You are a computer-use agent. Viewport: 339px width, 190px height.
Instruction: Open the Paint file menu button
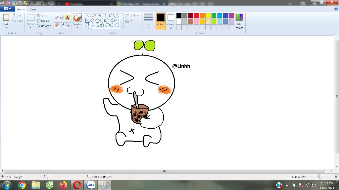[x=7, y=9]
